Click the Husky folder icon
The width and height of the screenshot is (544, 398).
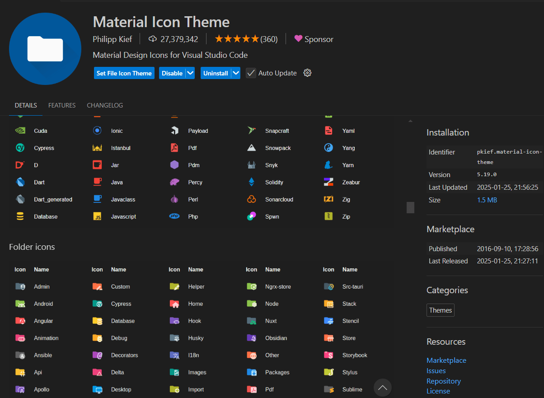174,338
